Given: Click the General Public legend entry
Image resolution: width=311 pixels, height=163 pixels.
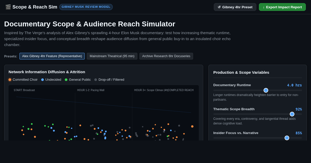Looking at the screenshot, I should click(x=78, y=80).
